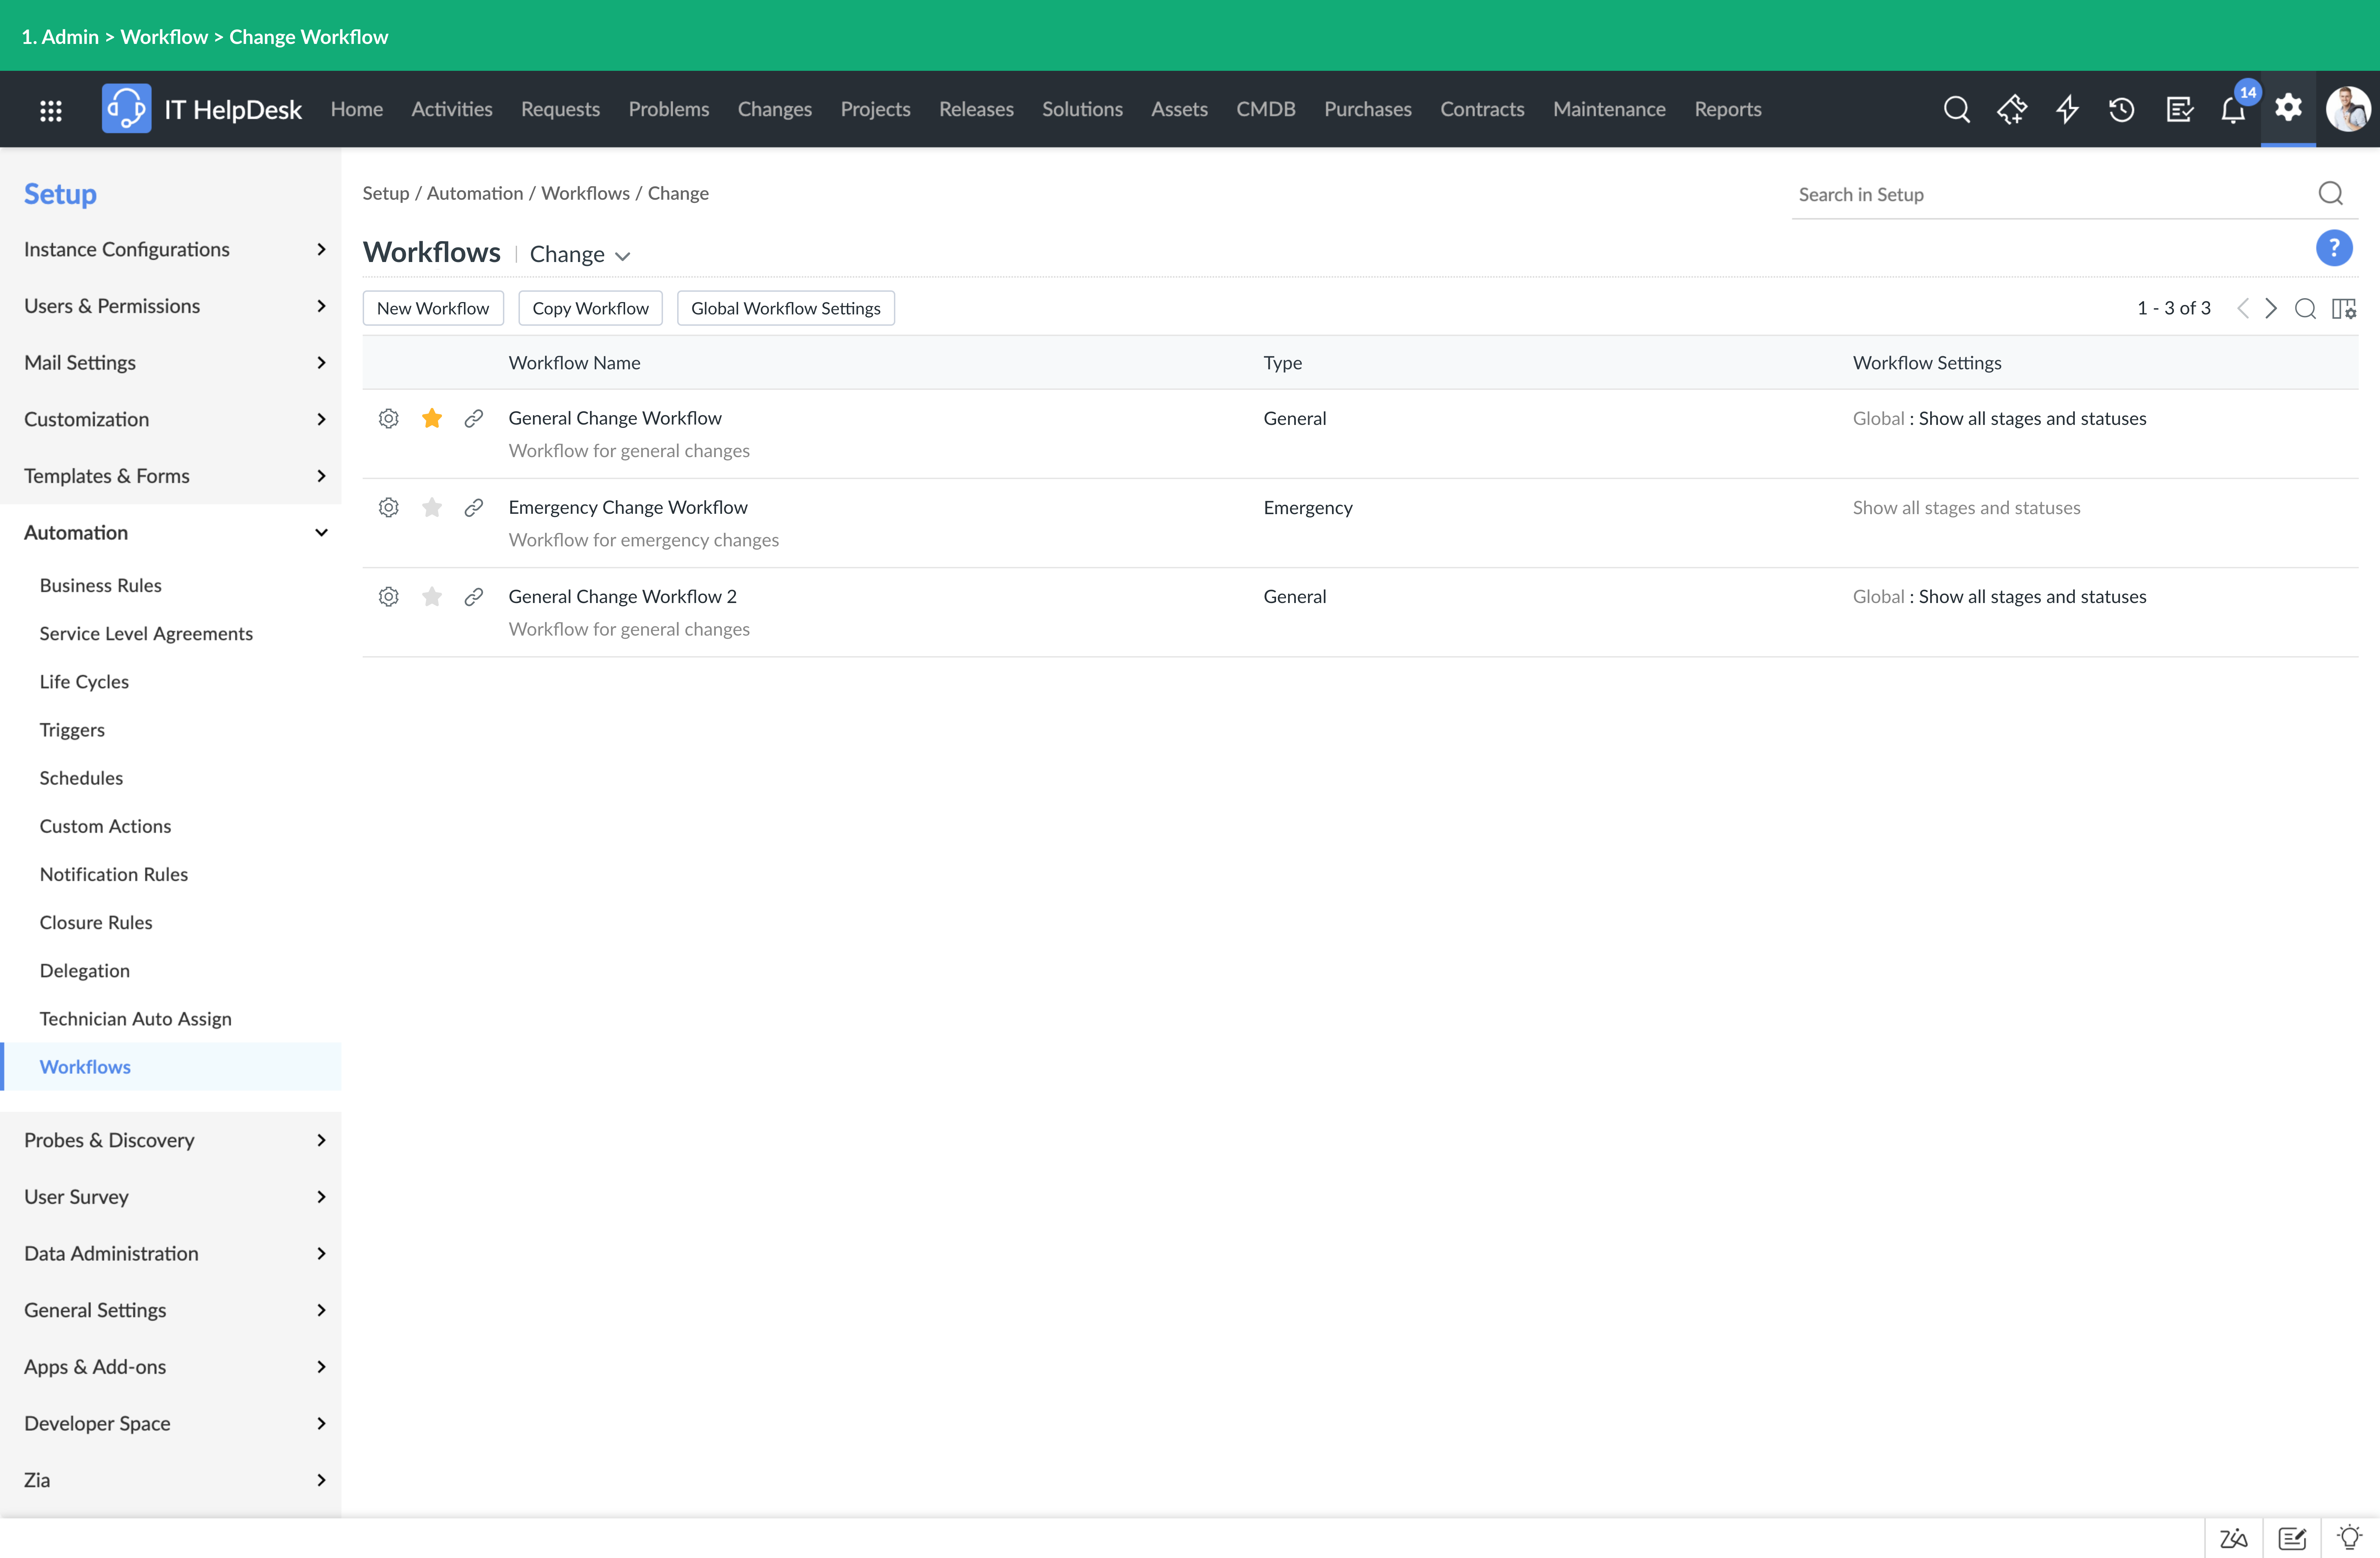Open the quick note icon at bottom
The image size is (2380, 1558).
click(x=2292, y=1538)
